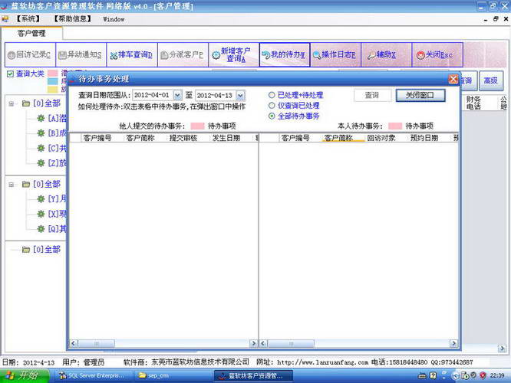Open the Windows 开始 start button

25,375
